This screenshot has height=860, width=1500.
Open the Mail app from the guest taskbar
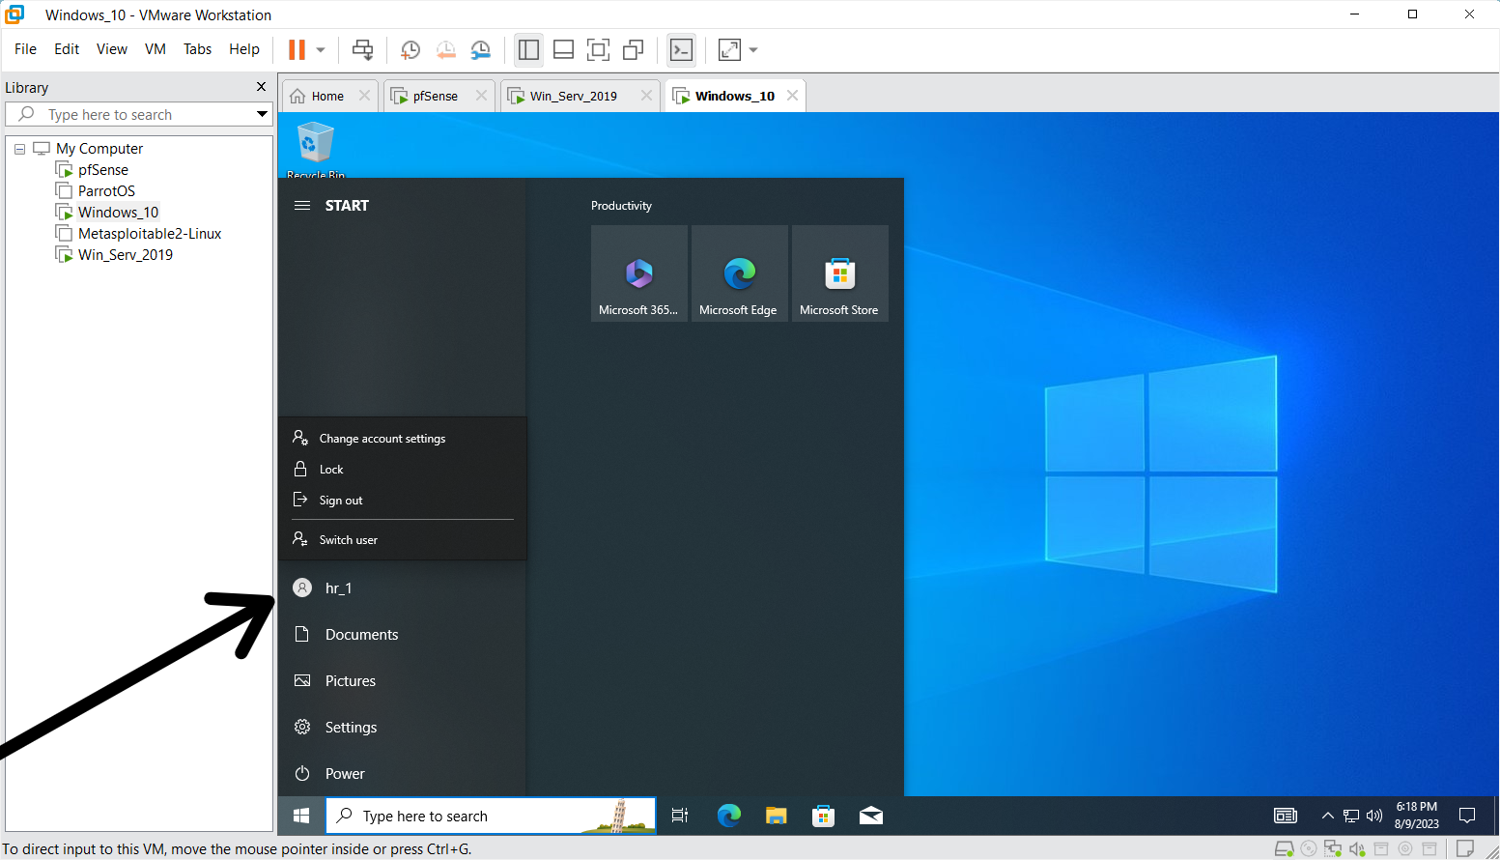click(871, 817)
